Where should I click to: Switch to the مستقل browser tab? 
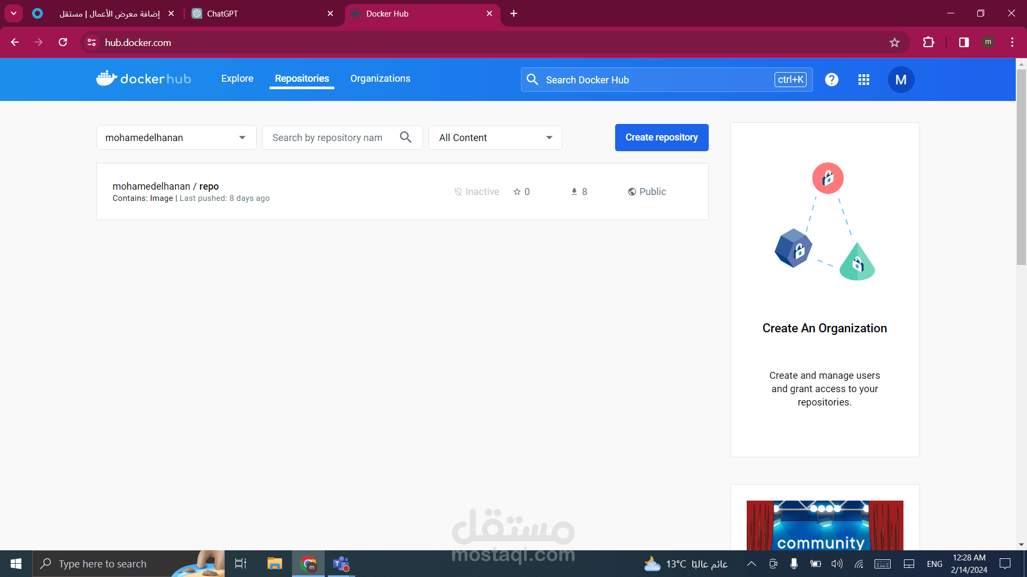[x=104, y=13]
